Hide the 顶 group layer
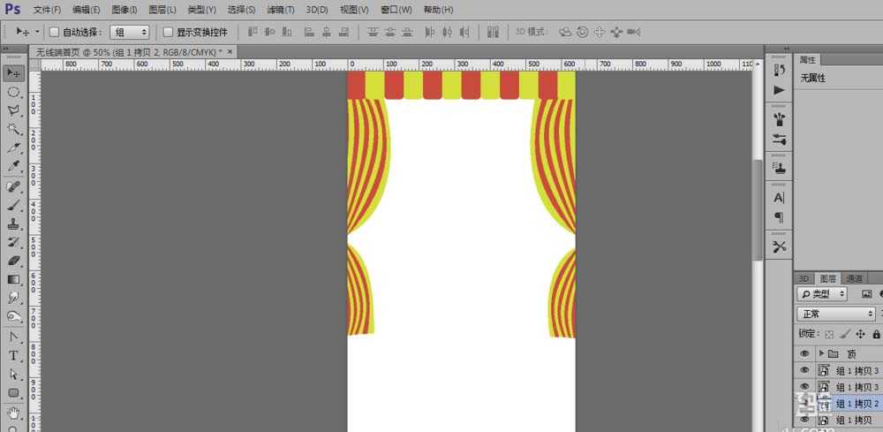 pos(804,353)
